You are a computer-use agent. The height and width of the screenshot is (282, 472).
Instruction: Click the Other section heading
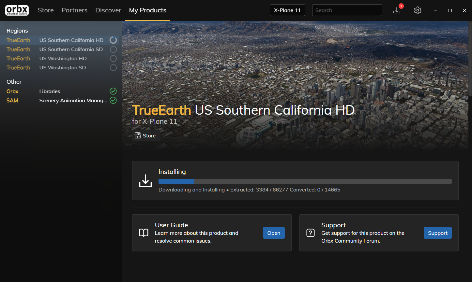[14, 82]
